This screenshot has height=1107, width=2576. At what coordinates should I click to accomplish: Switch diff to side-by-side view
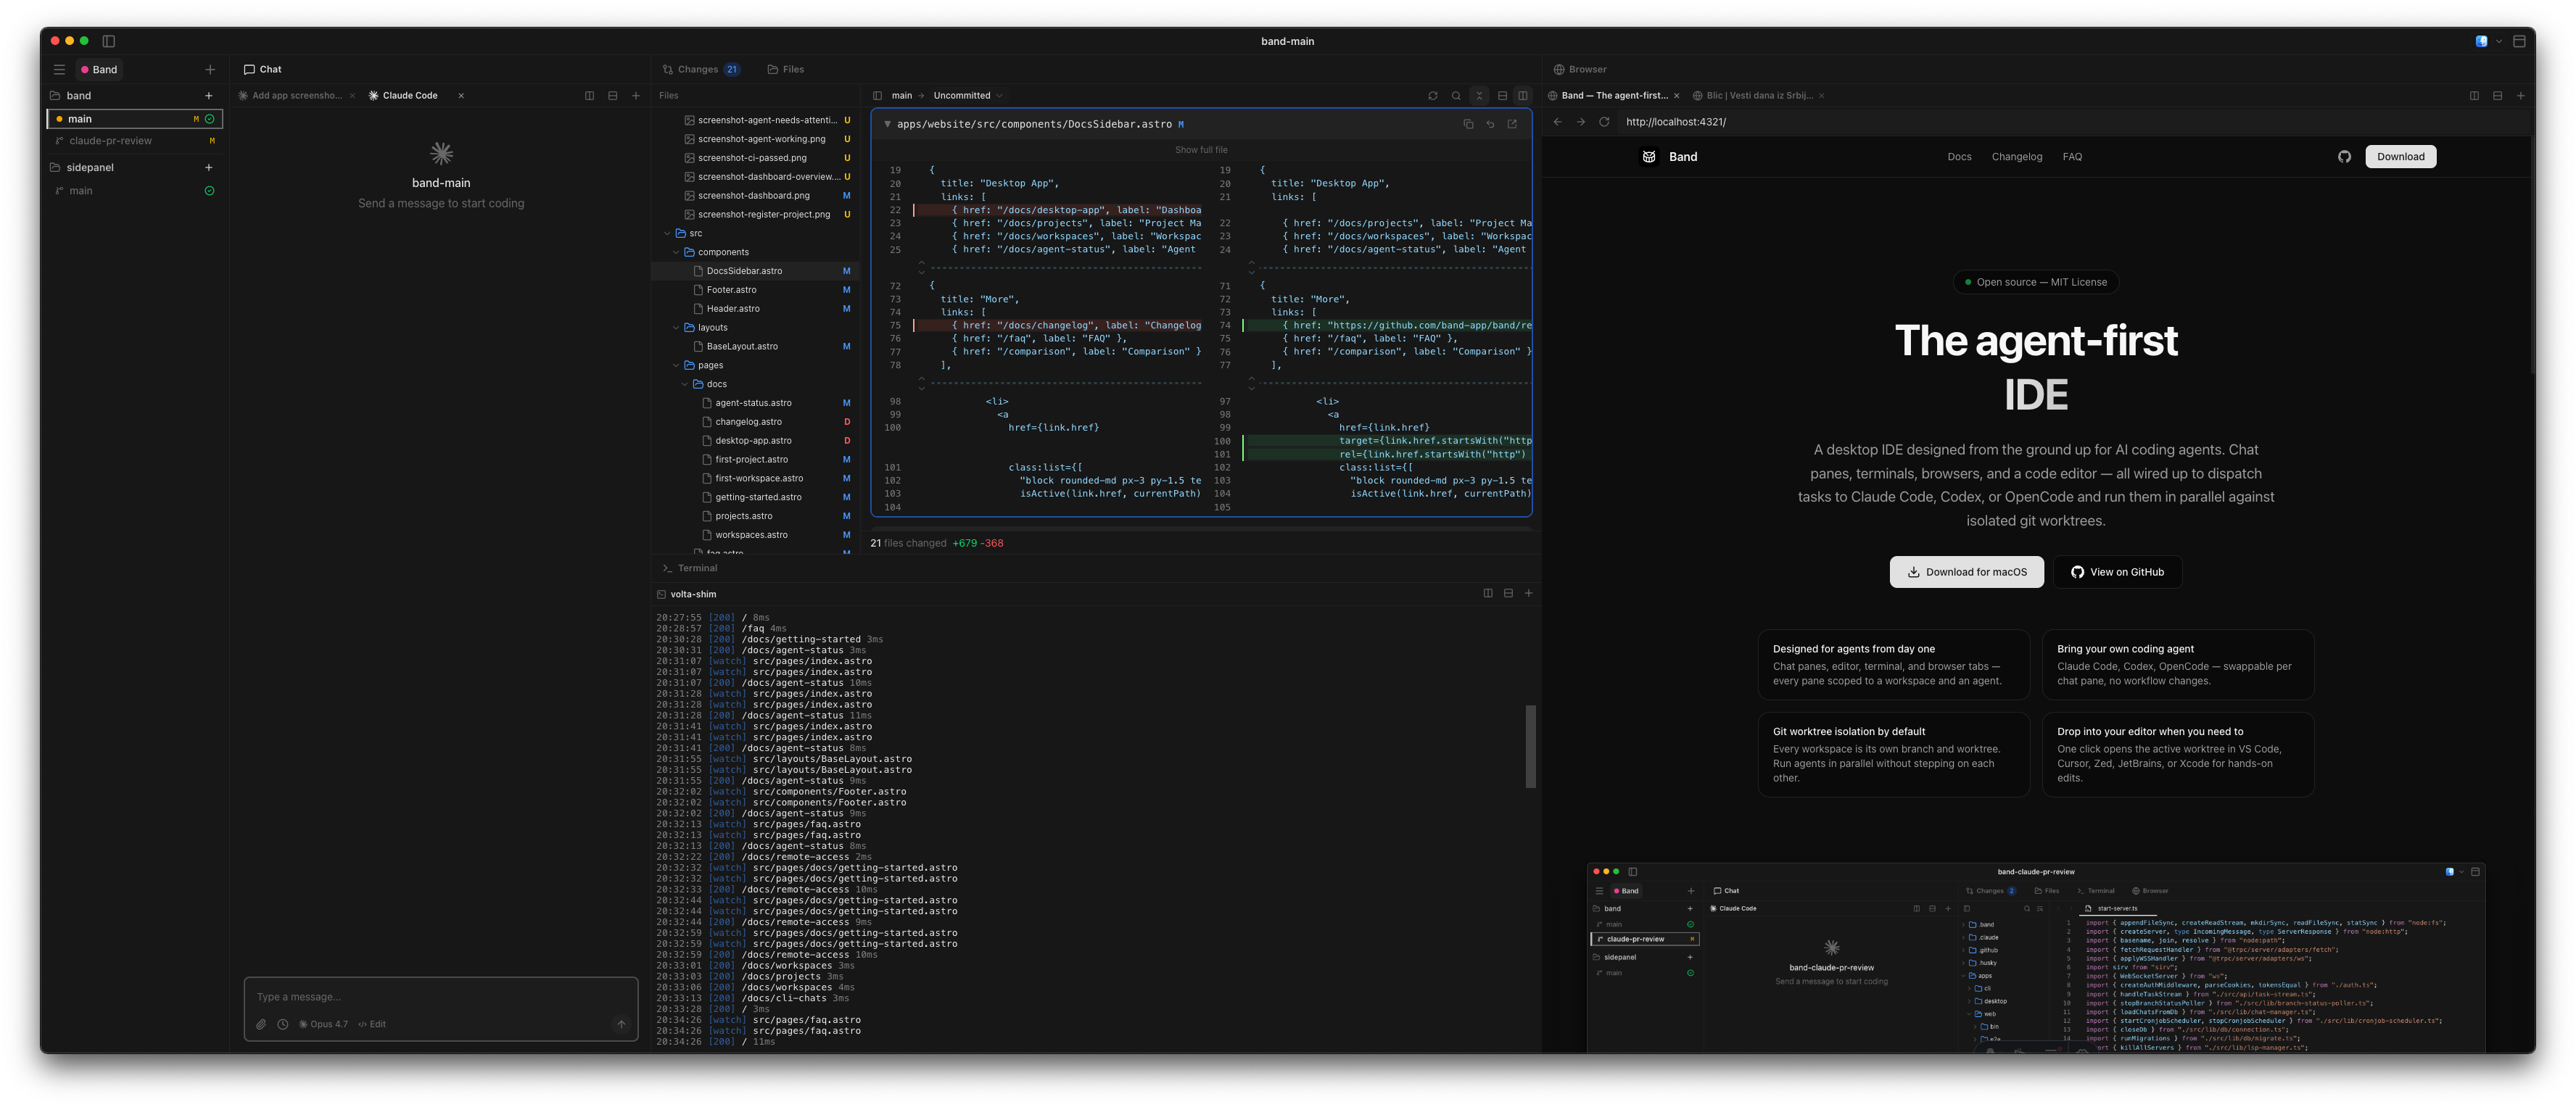pos(1523,96)
